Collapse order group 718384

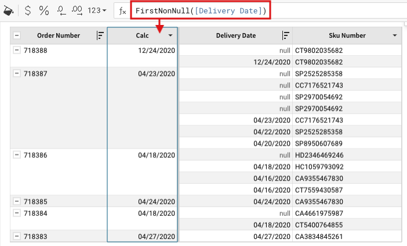pyautogui.click(x=16, y=213)
